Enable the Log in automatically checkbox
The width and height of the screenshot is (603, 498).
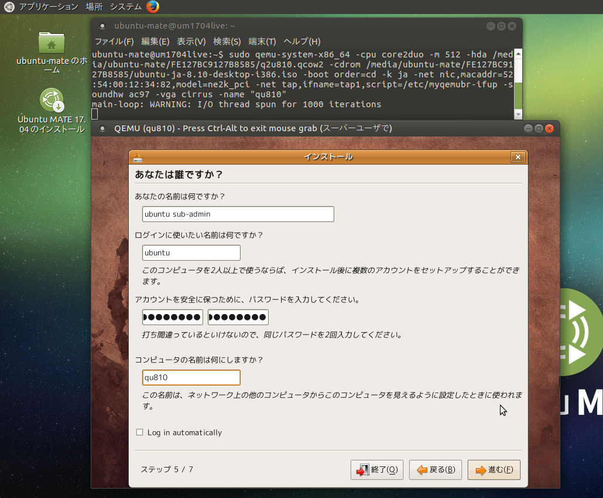click(x=139, y=432)
